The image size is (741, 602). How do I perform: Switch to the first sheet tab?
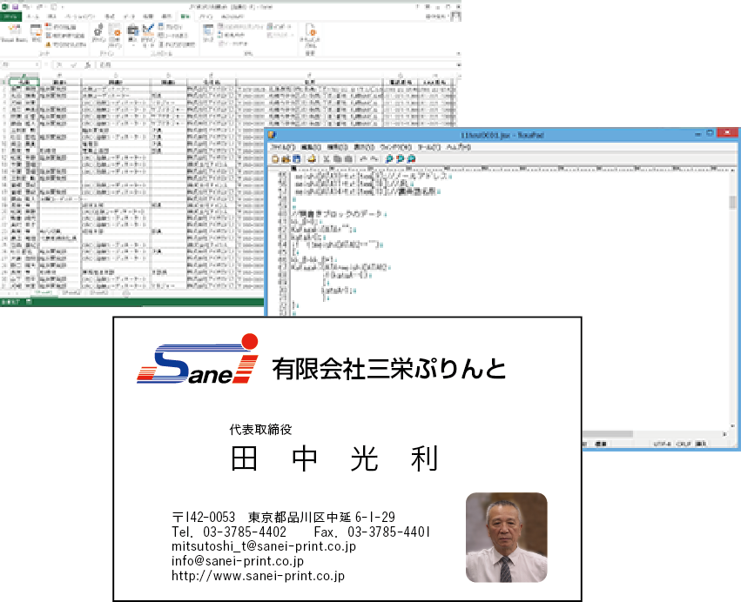[44, 293]
